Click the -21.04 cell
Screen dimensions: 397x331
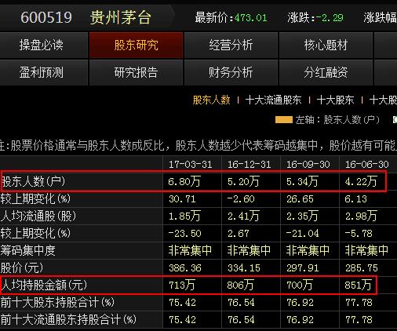tap(302, 233)
